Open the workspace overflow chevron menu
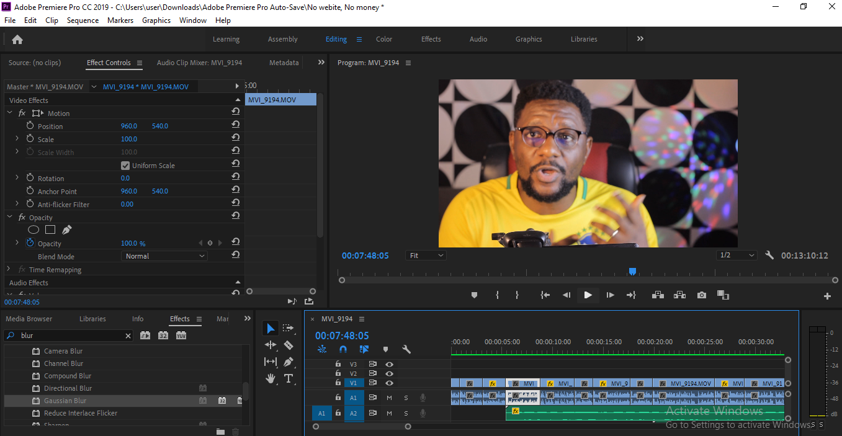 [640, 38]
